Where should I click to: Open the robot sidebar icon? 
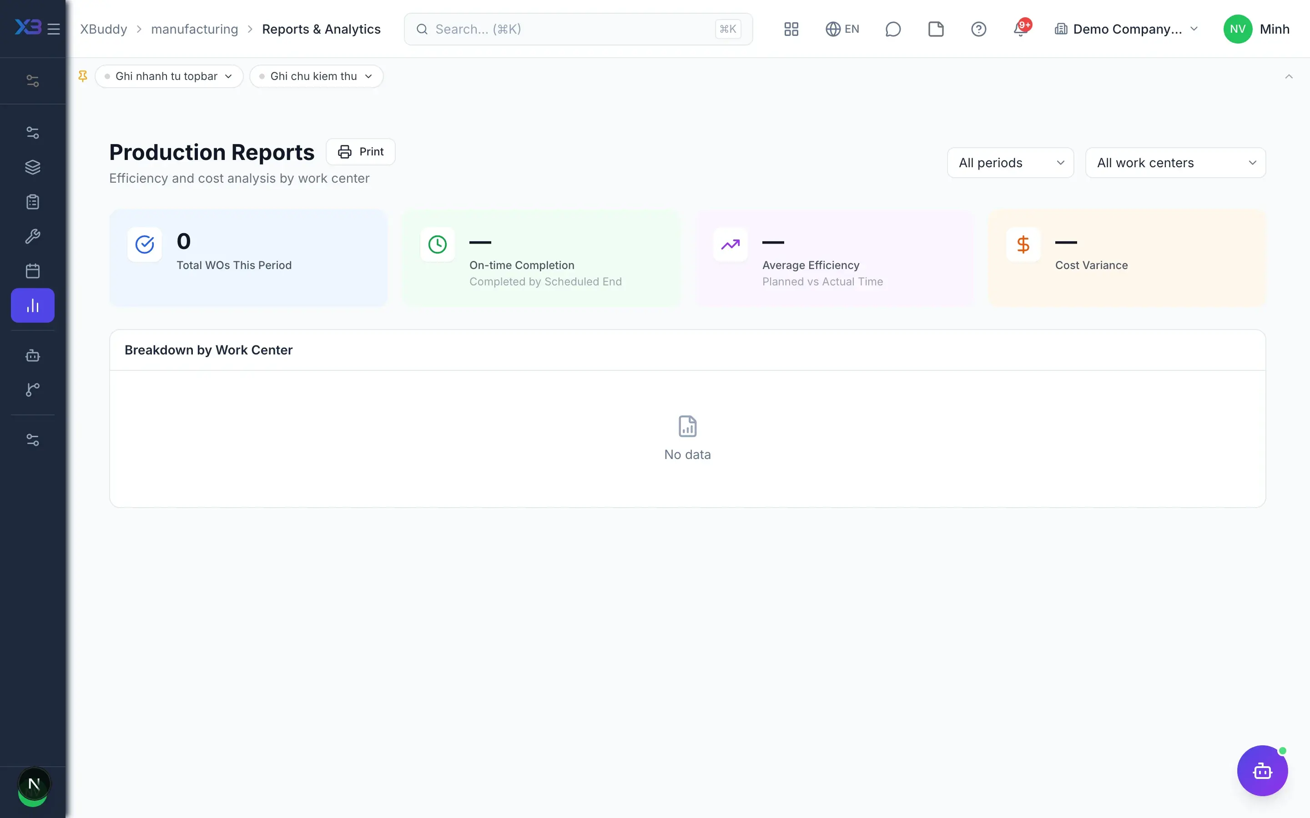pos(32,355)
